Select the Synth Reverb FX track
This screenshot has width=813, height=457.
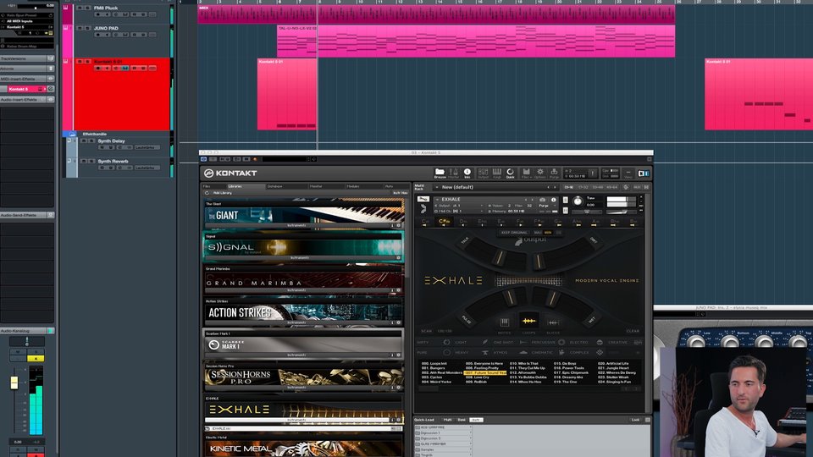click(x=113, y=161)
